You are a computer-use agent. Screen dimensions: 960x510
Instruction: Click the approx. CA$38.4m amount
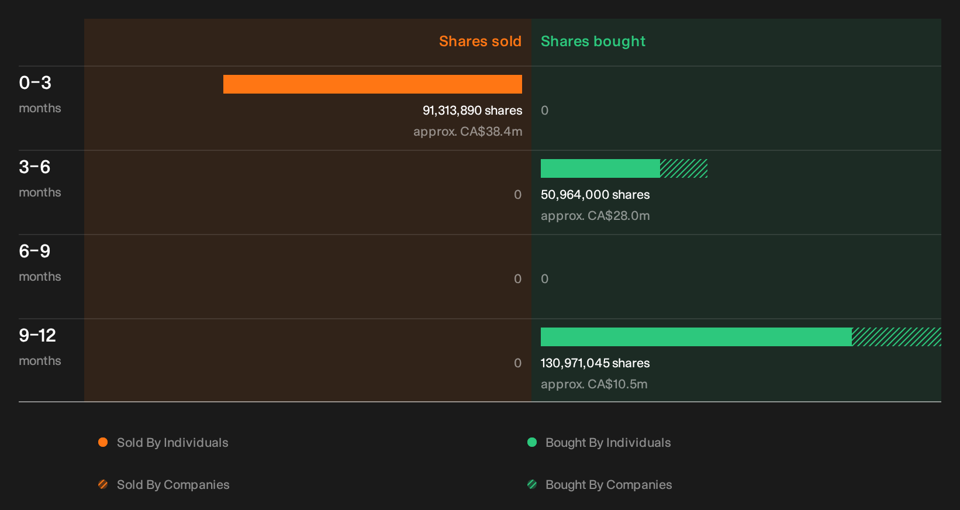click(x=468, y=132)
